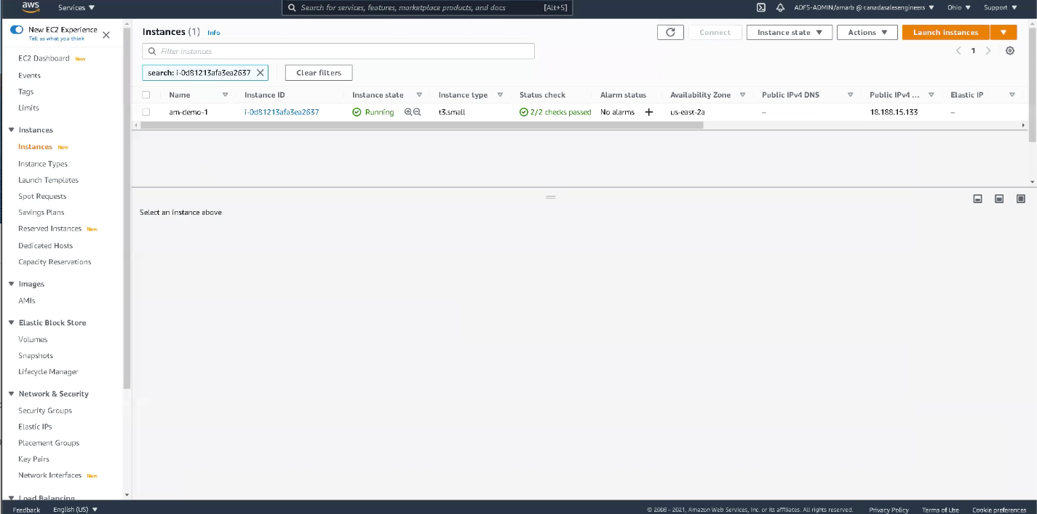
Task: Select the am-demo-1 instance checkbox
Action: tap(146, 112)
